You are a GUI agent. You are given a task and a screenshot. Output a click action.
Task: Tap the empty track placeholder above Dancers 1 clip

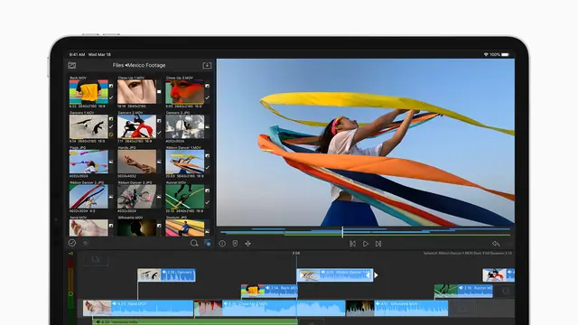(x=96, y=260)
